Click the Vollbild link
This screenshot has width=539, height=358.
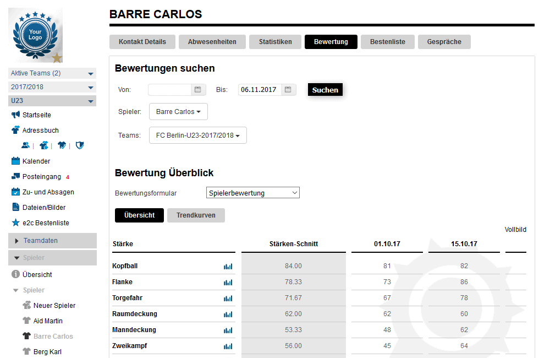(x=515, y=230)
